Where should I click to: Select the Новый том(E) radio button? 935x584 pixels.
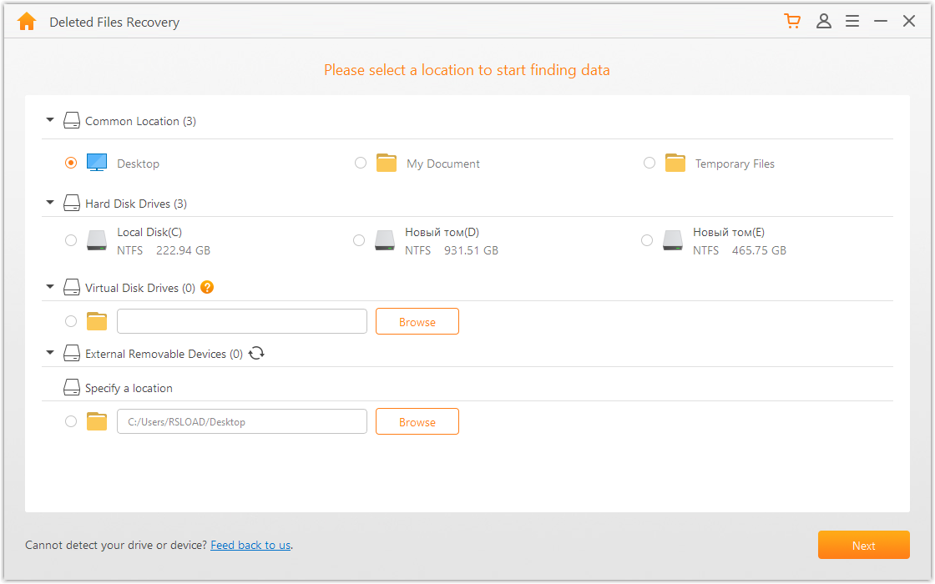pyautogui.click(x=647, y=240)
